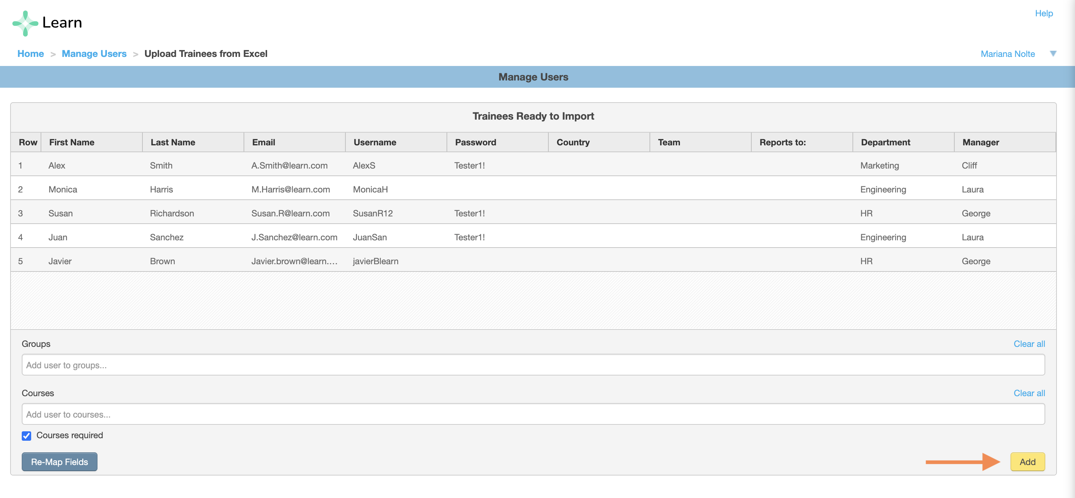Click the Trainees Ready to Import heading
Screen dimensions: 1075x498
[x=533, y=116]
